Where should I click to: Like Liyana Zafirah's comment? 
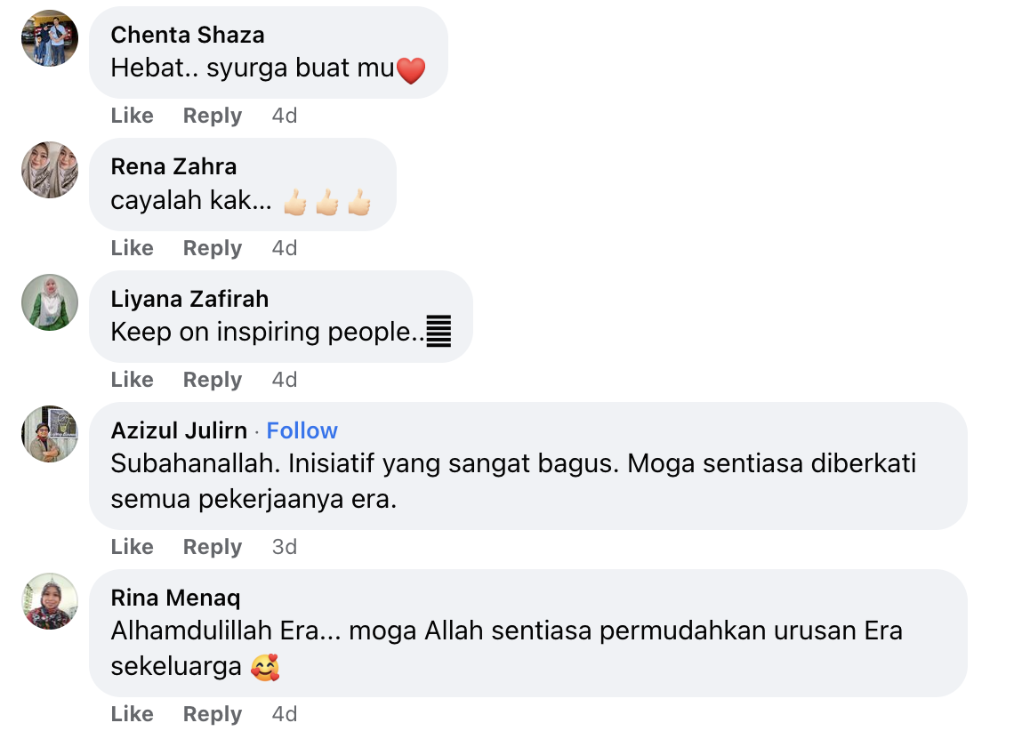[132, 380]
